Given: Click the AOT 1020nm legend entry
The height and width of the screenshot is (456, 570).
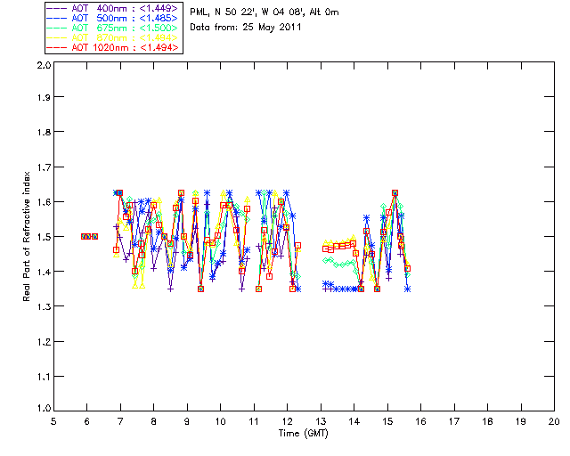Looking at the screenshot, I should pos(113,47).
